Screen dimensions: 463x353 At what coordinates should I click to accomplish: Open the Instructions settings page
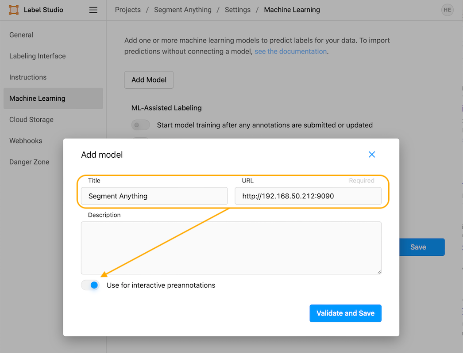28,77
